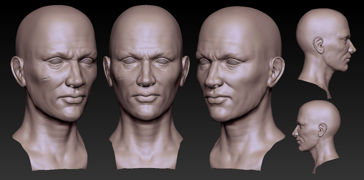Select the head render with the cheek scar turned right

(x=54, y=87)
